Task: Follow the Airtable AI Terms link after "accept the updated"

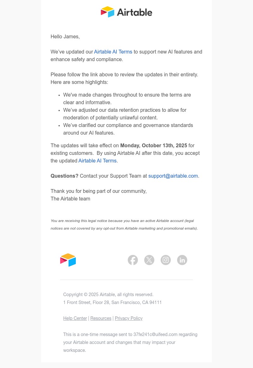Action: pos(97,161)
